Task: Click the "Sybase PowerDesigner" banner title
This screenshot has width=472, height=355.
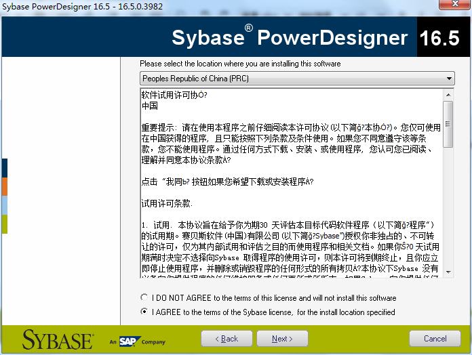Action: (290, 38)
